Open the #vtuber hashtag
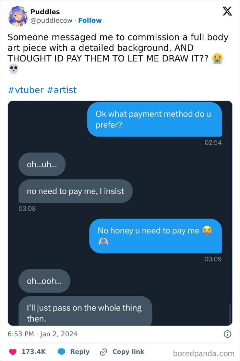The height and width of the screenshot is (361, 240). pyautogui.click(x=24, y=90)
